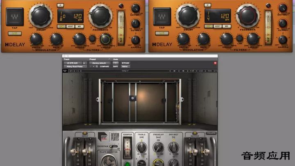Toggle the phase invert button on right H-Delay
The width and height of the screenshot is (295, 166).
tap(207, 5)
